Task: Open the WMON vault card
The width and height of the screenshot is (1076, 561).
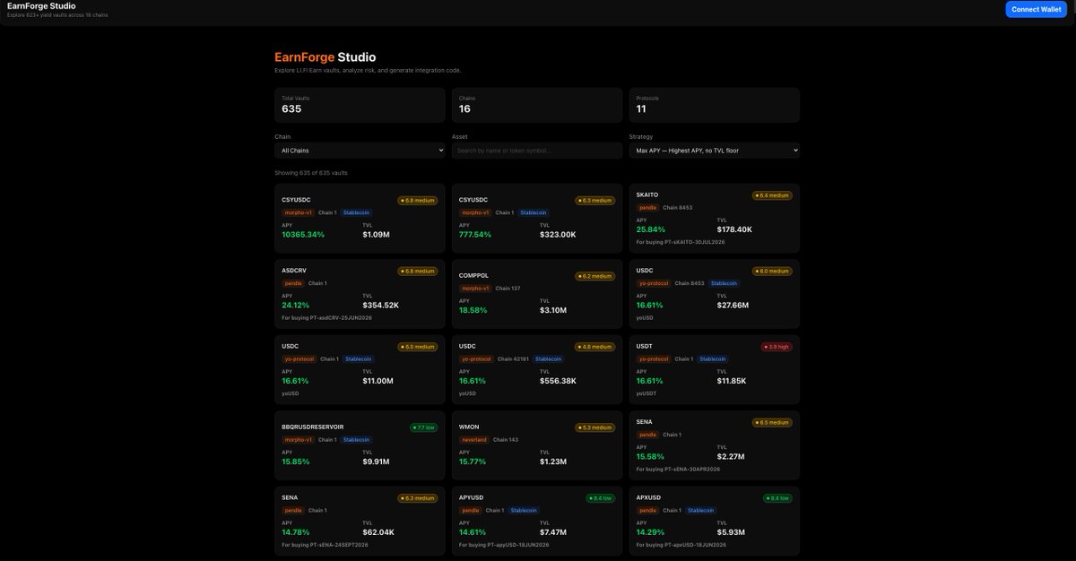Action: [x=536, y=444]
